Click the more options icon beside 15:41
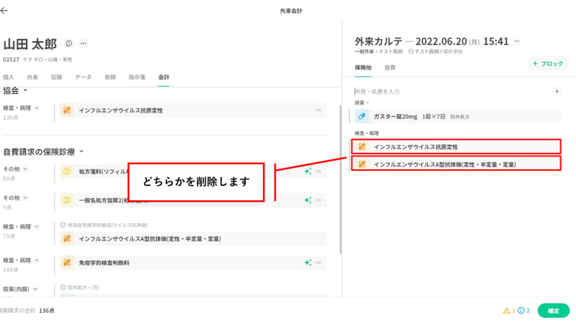The image size is (576, 324). click(517, 41)
